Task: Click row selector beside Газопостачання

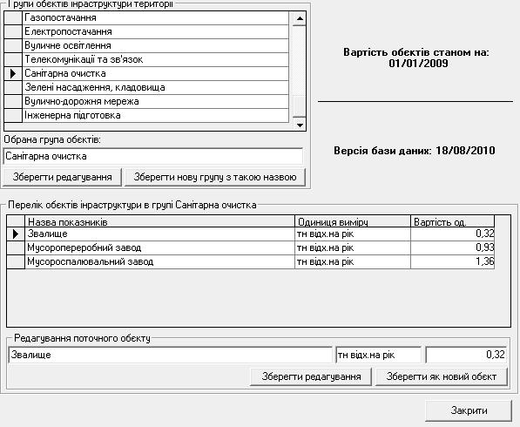Action: pos(13,17)
